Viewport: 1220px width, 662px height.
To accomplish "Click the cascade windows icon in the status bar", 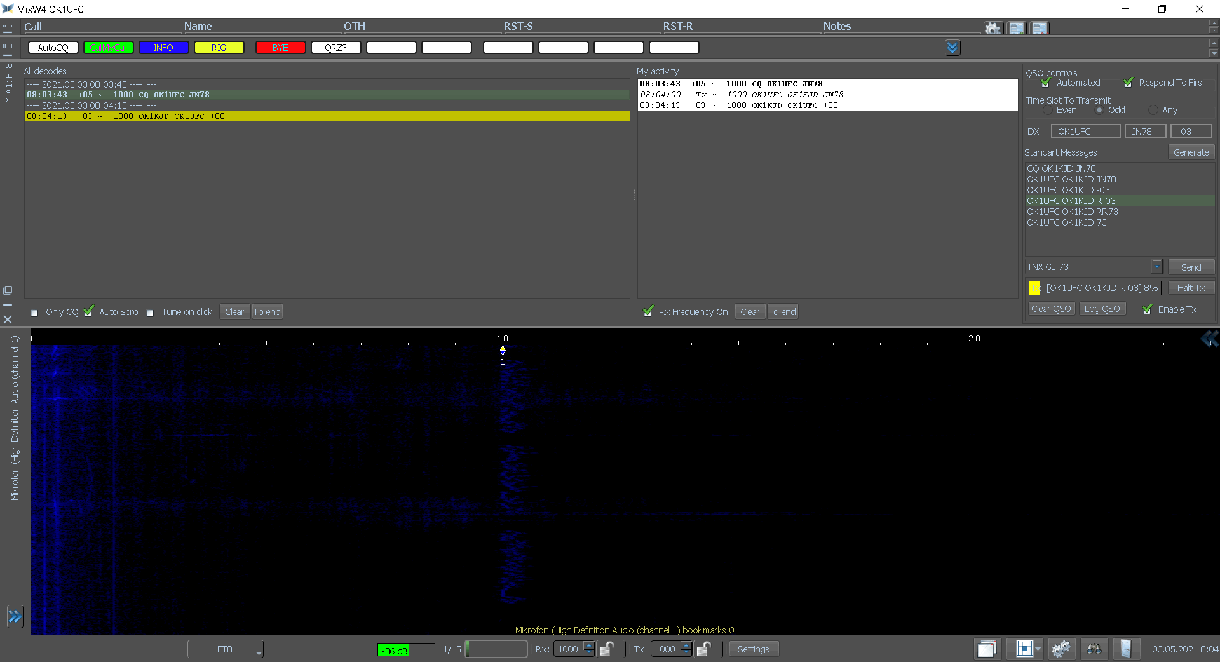I will click(987, 649).
